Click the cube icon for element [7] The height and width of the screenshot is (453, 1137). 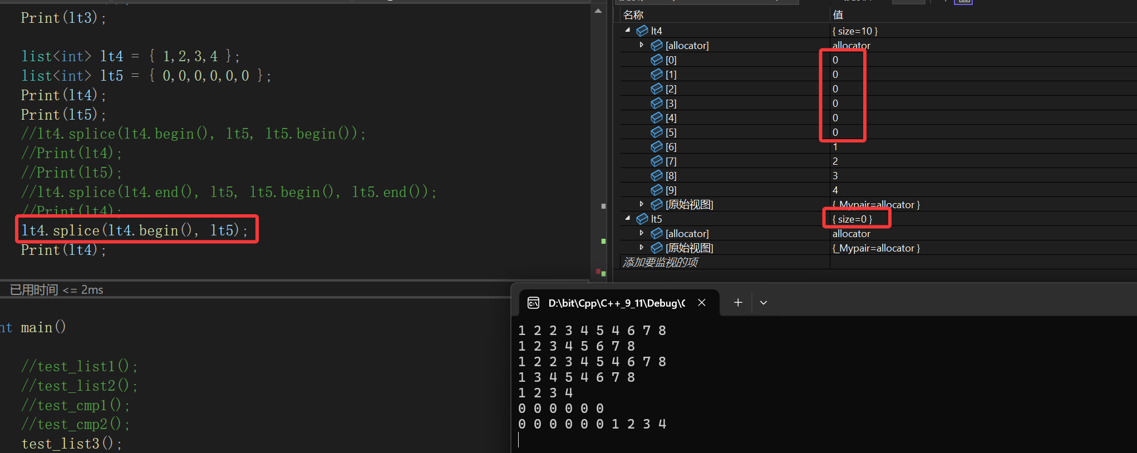coord(657,161)
